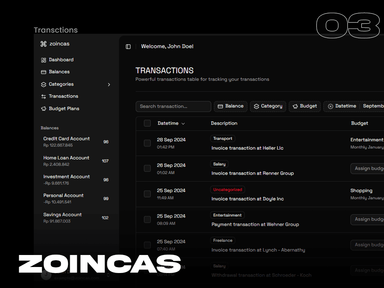Check the select-all checkbox in table header
Image resolution: width=384 pixels, height=288 pixels.
(147, 123)
